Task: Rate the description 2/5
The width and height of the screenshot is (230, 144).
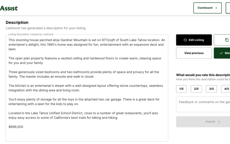Action: click(x=196, y=89)
